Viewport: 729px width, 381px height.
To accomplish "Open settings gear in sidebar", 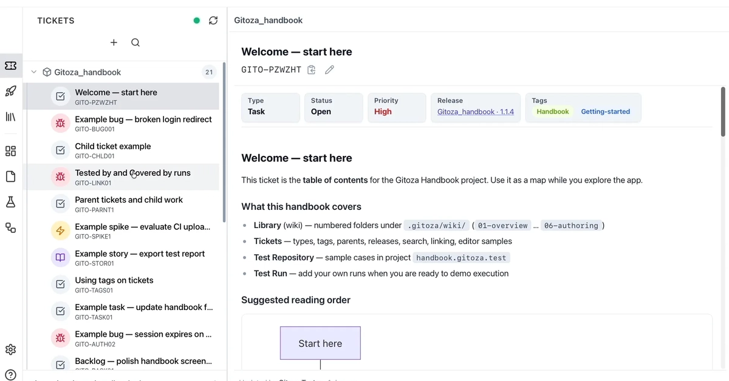I will 10,349.
